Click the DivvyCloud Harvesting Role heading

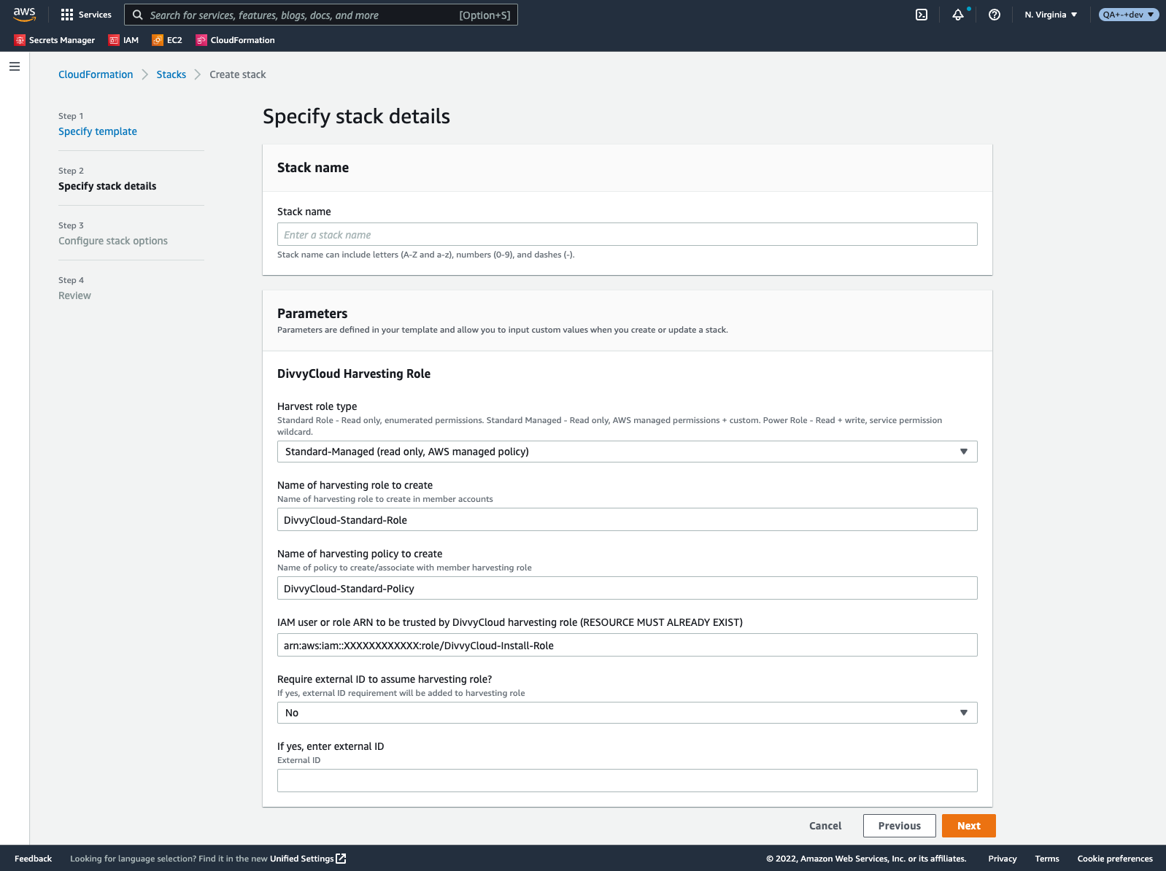point(354,373)
